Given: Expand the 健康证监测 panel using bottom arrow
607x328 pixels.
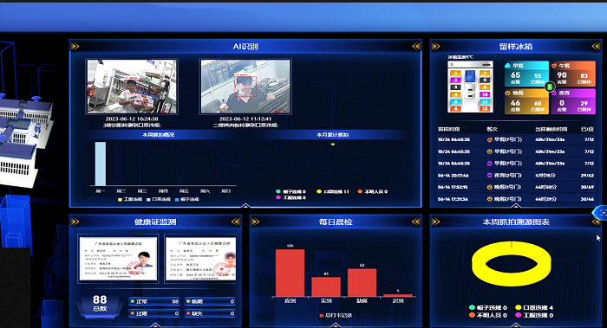Looking at the screenshot, I should (155, 325).
